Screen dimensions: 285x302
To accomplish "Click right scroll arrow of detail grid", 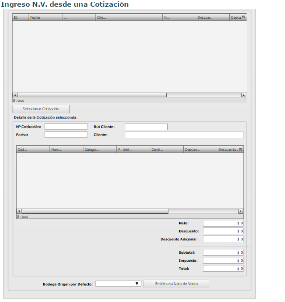I will 241,211.
